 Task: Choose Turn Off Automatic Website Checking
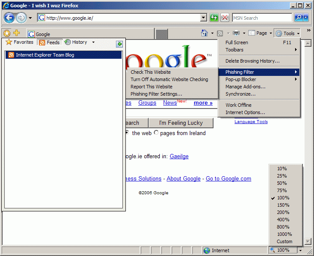coord(172,79)
